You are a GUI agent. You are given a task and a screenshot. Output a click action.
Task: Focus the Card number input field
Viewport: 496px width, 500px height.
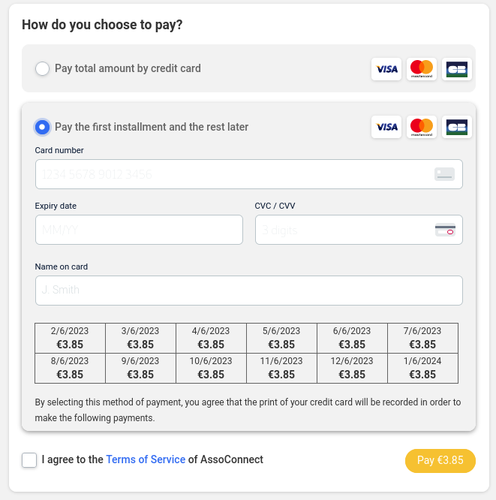(233, 174)
